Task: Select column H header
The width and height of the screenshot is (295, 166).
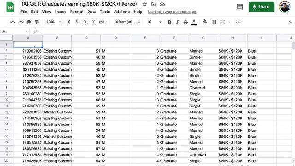Action: (232, 38)
